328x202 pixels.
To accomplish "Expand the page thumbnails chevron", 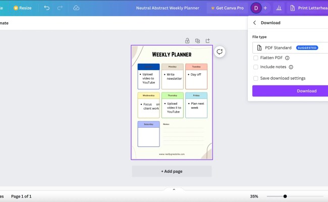I will pos(174,189).
